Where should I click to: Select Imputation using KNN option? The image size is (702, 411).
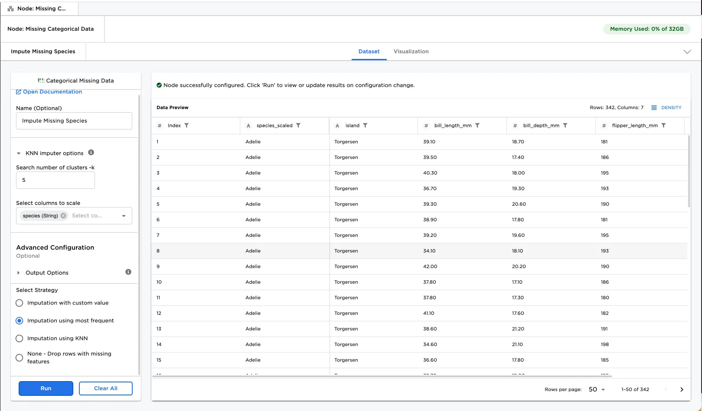(20, 339)
